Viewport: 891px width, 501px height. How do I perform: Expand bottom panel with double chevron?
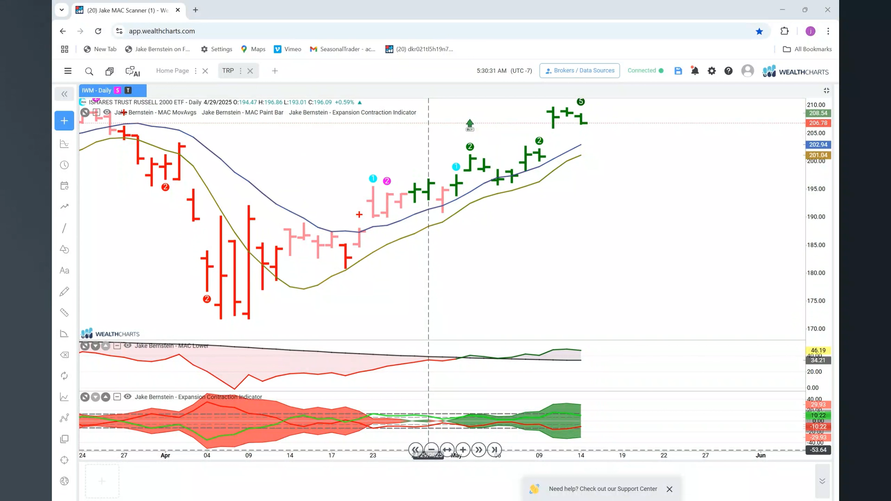point(822,481)
